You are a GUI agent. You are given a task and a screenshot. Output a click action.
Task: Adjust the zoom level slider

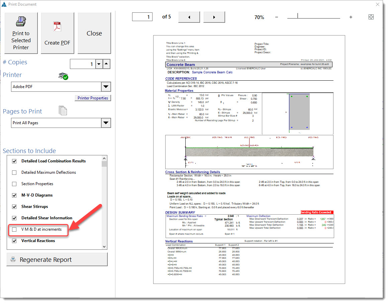click(298, 16)
